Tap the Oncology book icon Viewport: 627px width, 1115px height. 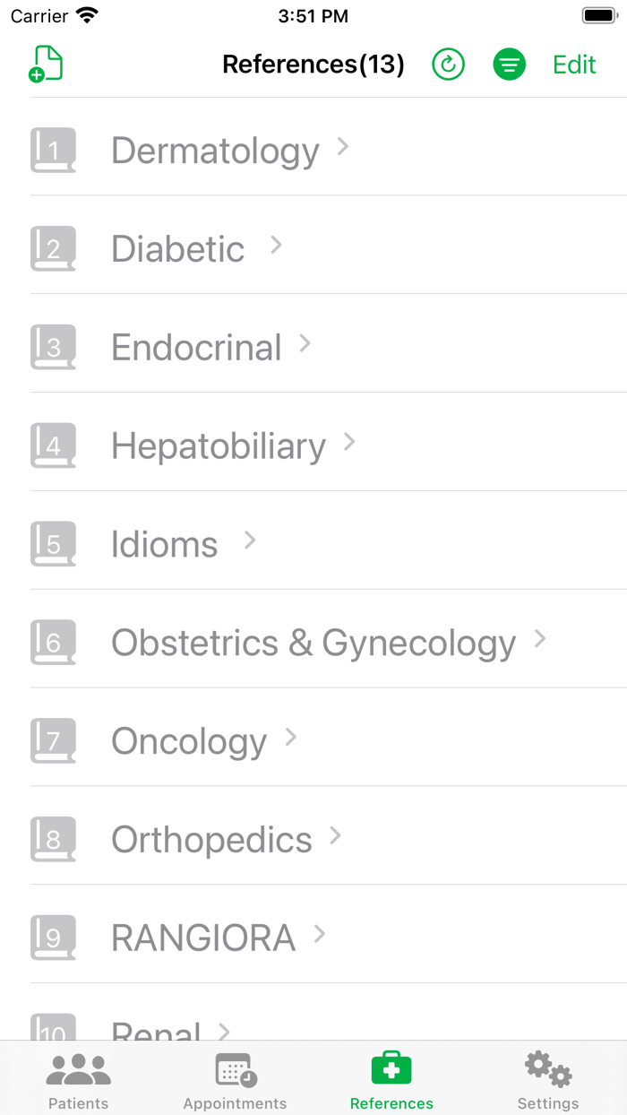(53, 740)
